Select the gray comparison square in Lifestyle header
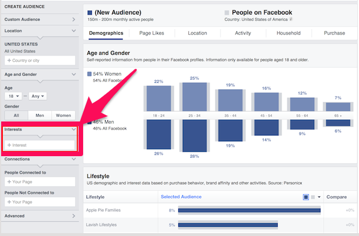The width and height of the screenshot is (359, 236). point(313,197)
